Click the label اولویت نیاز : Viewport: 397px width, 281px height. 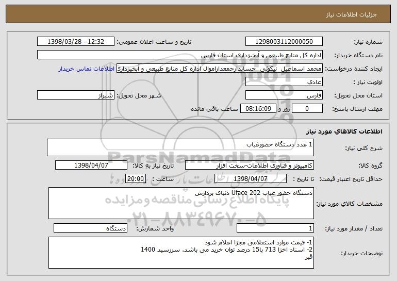click(368, 82)
